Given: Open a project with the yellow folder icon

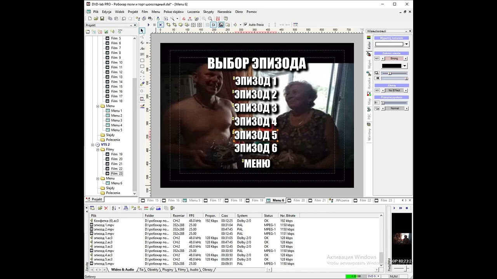Looking at the screenshot, I should (96, 19).
